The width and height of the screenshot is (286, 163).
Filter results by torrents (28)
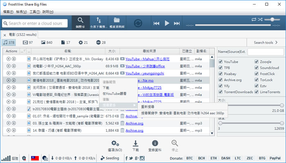point(101,42)
